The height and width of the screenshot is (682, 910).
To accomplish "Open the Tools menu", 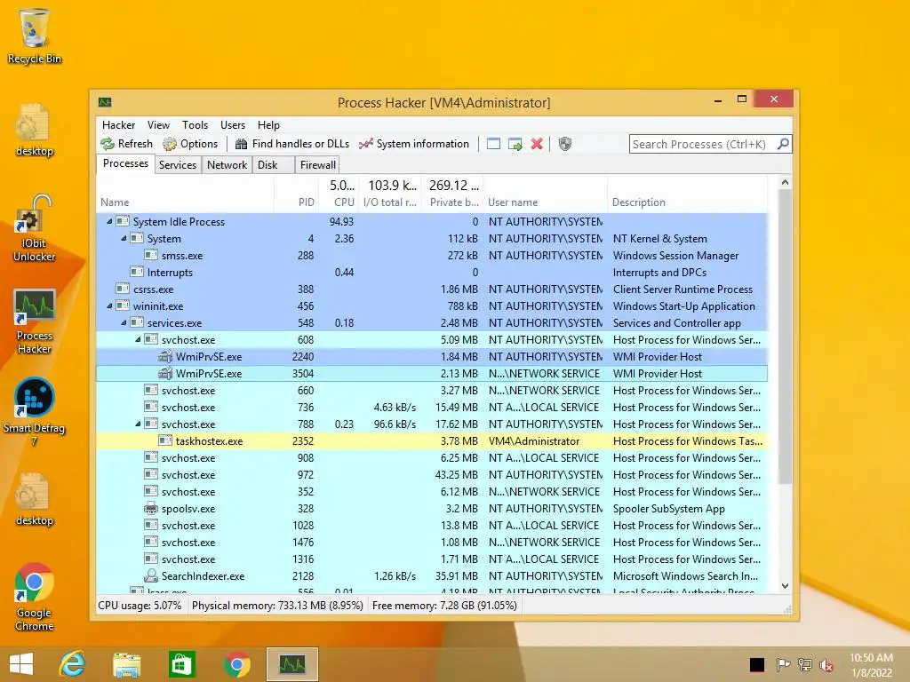I will (x=195, y=124).
